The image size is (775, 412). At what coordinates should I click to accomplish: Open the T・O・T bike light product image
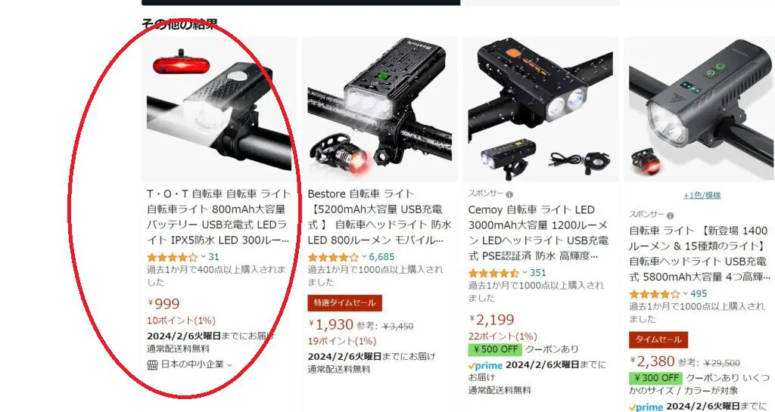[x=219, y=109]
